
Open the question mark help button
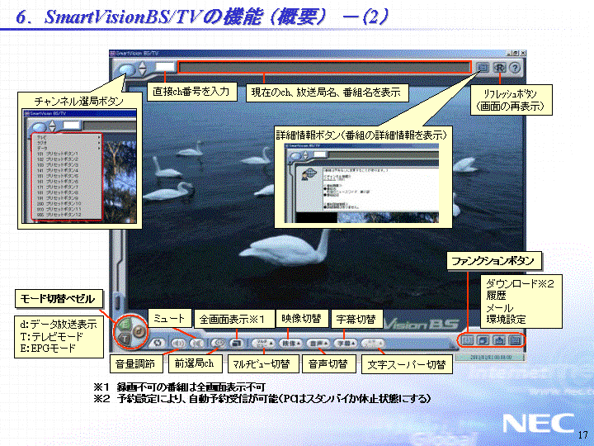pos(515,68)
